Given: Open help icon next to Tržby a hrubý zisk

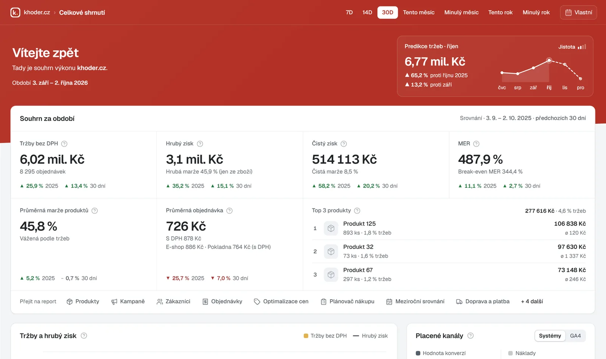Looking at the screenshot, I should click(x=84, y=336).
